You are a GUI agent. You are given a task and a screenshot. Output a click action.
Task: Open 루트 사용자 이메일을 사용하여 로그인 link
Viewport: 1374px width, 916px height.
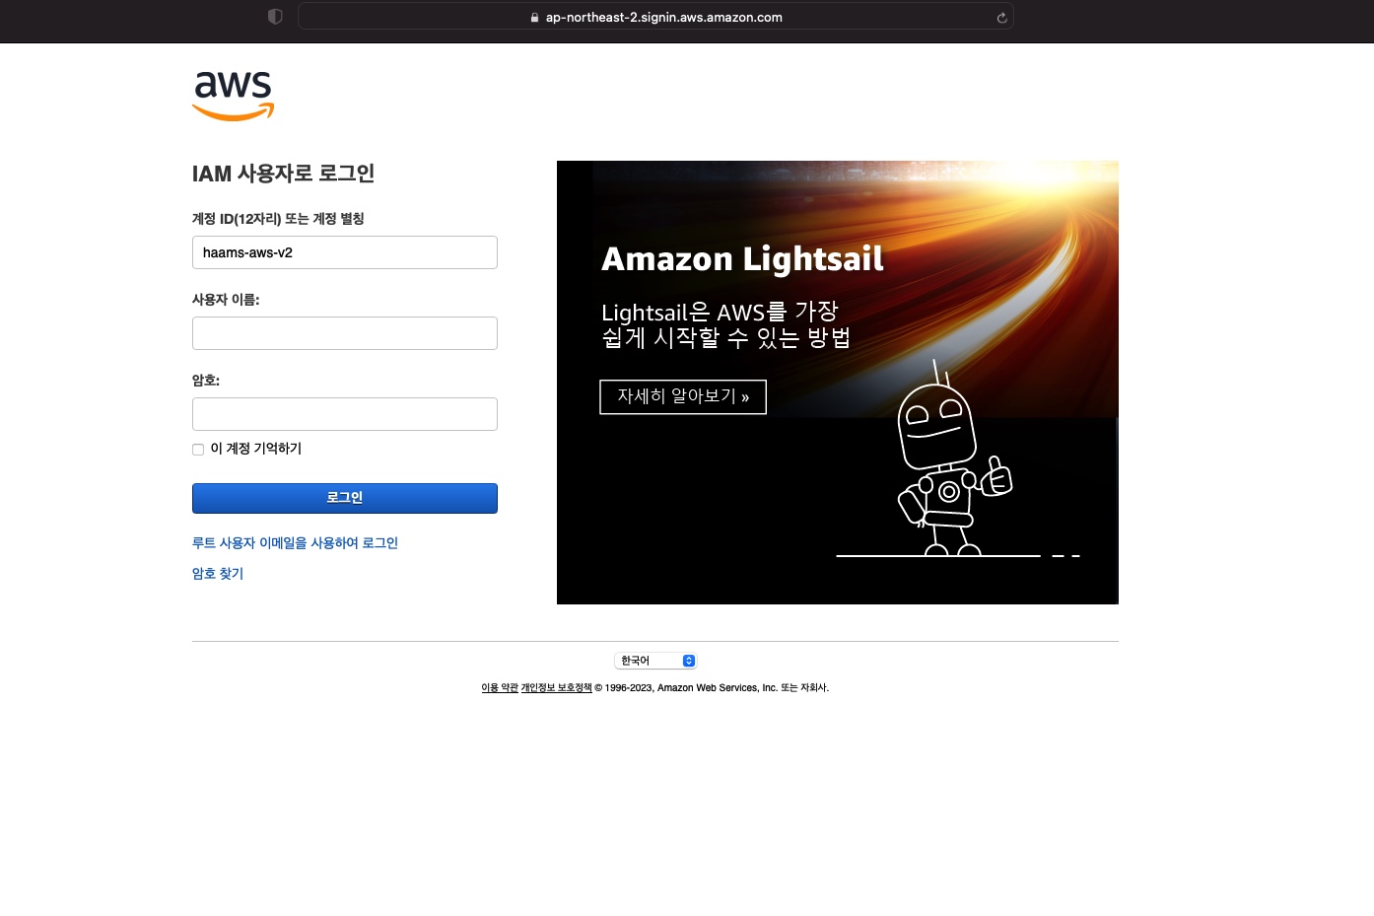coord(295,543)
